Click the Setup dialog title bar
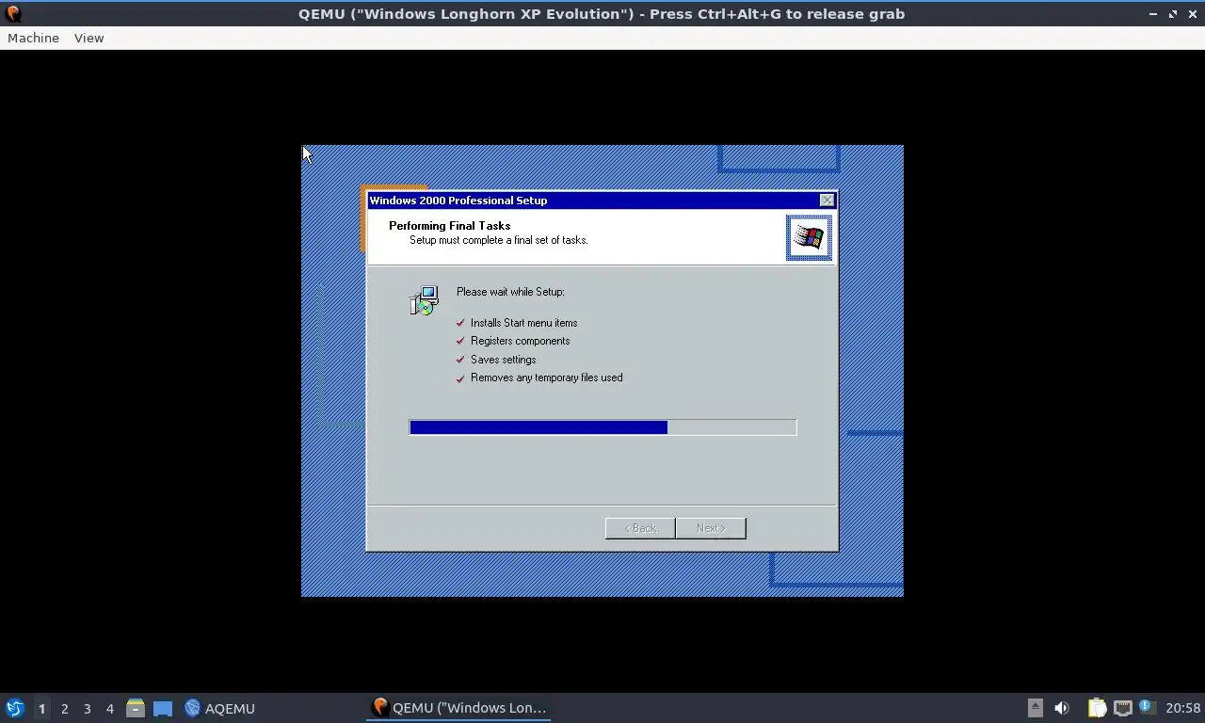 click(601, 200)
